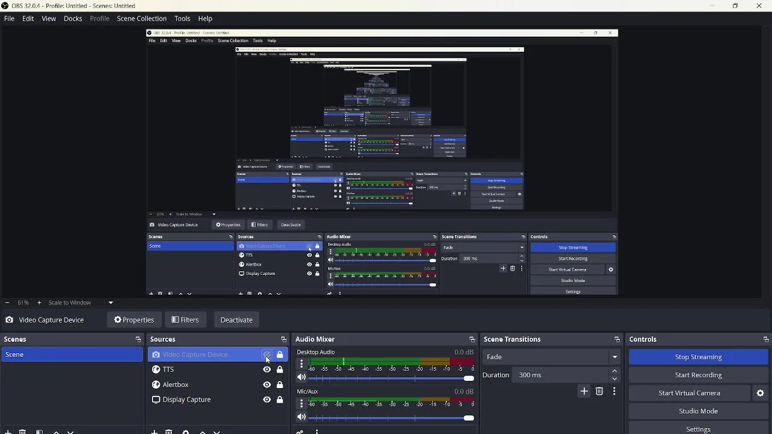772x434 pixels.
Task: Open Mic/Aux options menu dots
Action: [x=302, y=403]
